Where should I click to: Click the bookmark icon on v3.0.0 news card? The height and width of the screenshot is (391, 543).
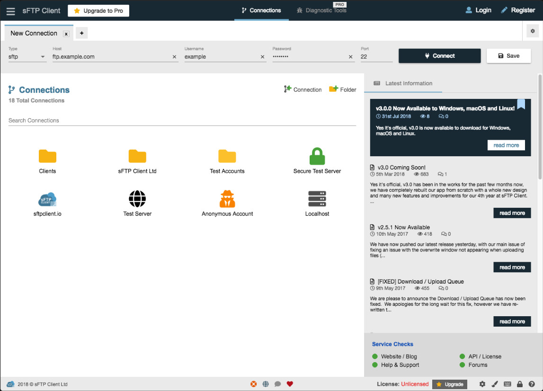coord(521,104)
